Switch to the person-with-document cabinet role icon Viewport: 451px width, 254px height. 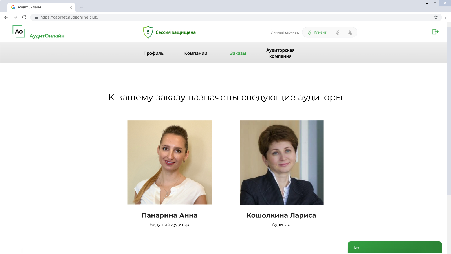tap(350, 32)
